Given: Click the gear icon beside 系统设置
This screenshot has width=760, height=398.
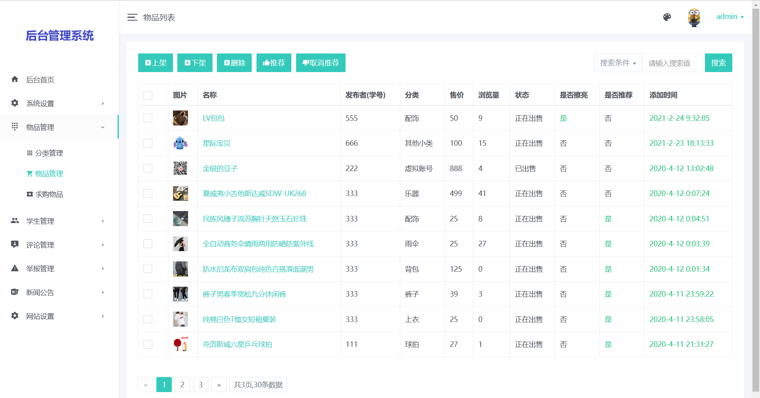Looking at the screenshot, I should (15, 103).
